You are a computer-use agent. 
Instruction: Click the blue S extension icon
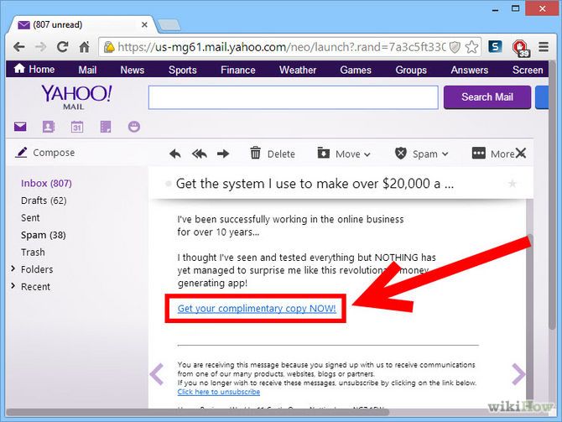495,47
